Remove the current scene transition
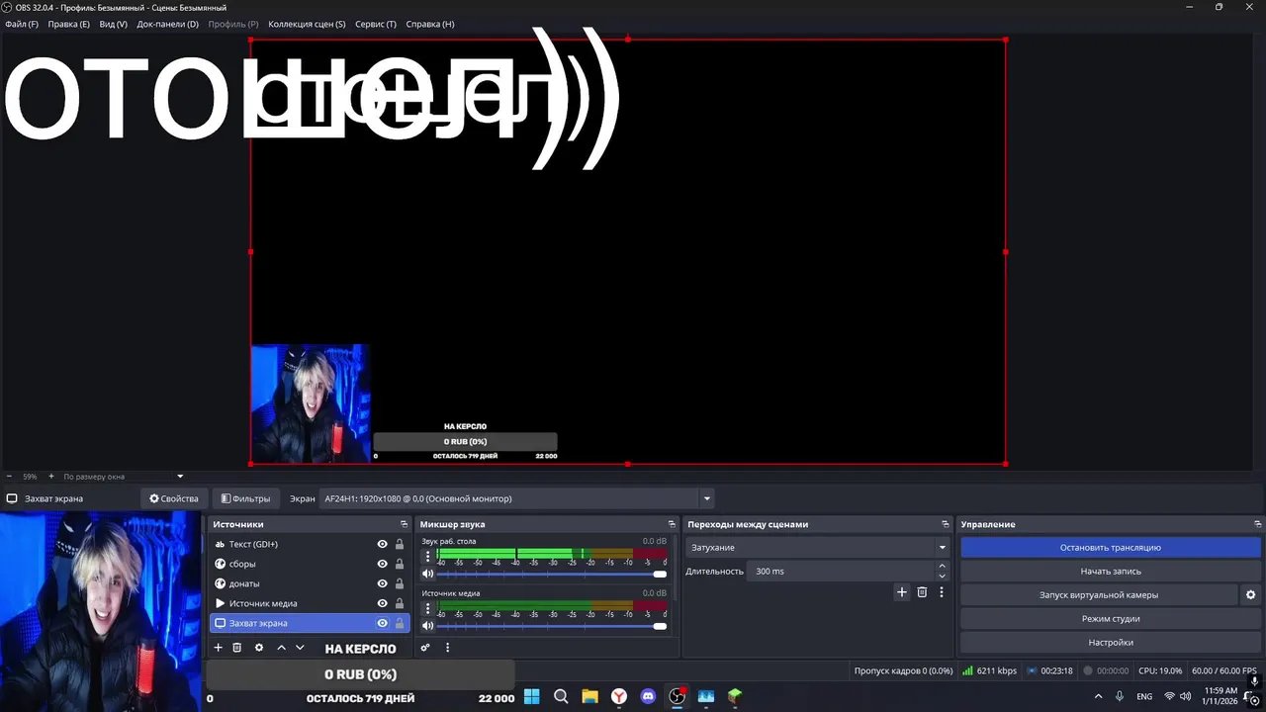The image size is (1266, 712). pos(922,592)
